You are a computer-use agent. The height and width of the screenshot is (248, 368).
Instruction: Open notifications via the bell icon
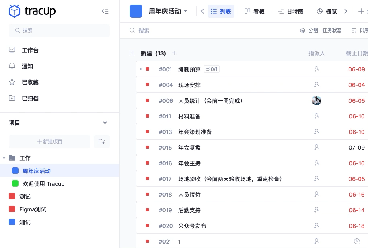(x=12, y=66)
